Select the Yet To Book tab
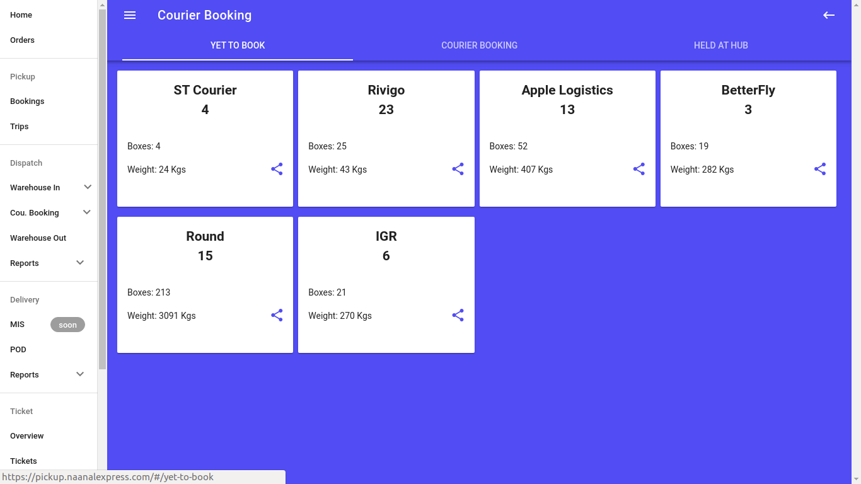 coord(238,45)
